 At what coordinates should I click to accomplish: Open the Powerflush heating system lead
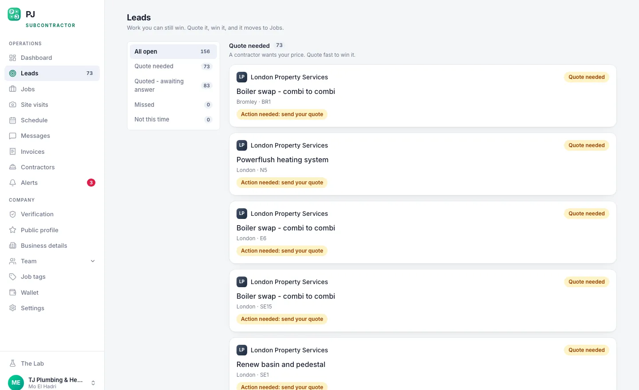[x=422, y=164]
